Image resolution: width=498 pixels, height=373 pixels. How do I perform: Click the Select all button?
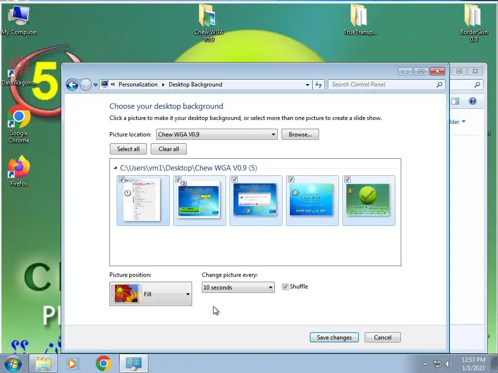tap(128, 149)
